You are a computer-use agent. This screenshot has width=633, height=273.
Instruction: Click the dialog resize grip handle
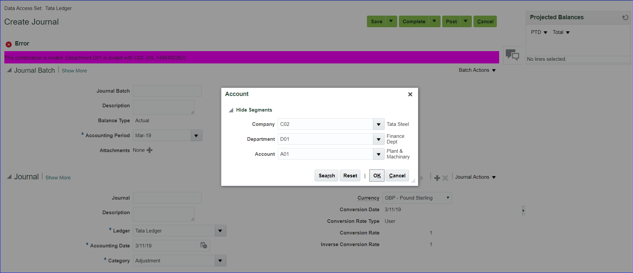[x=413, y=181]
